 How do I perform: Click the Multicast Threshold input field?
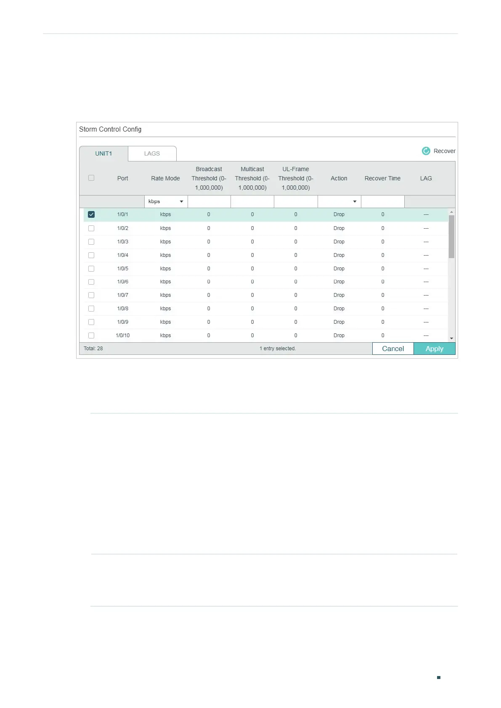252,201
